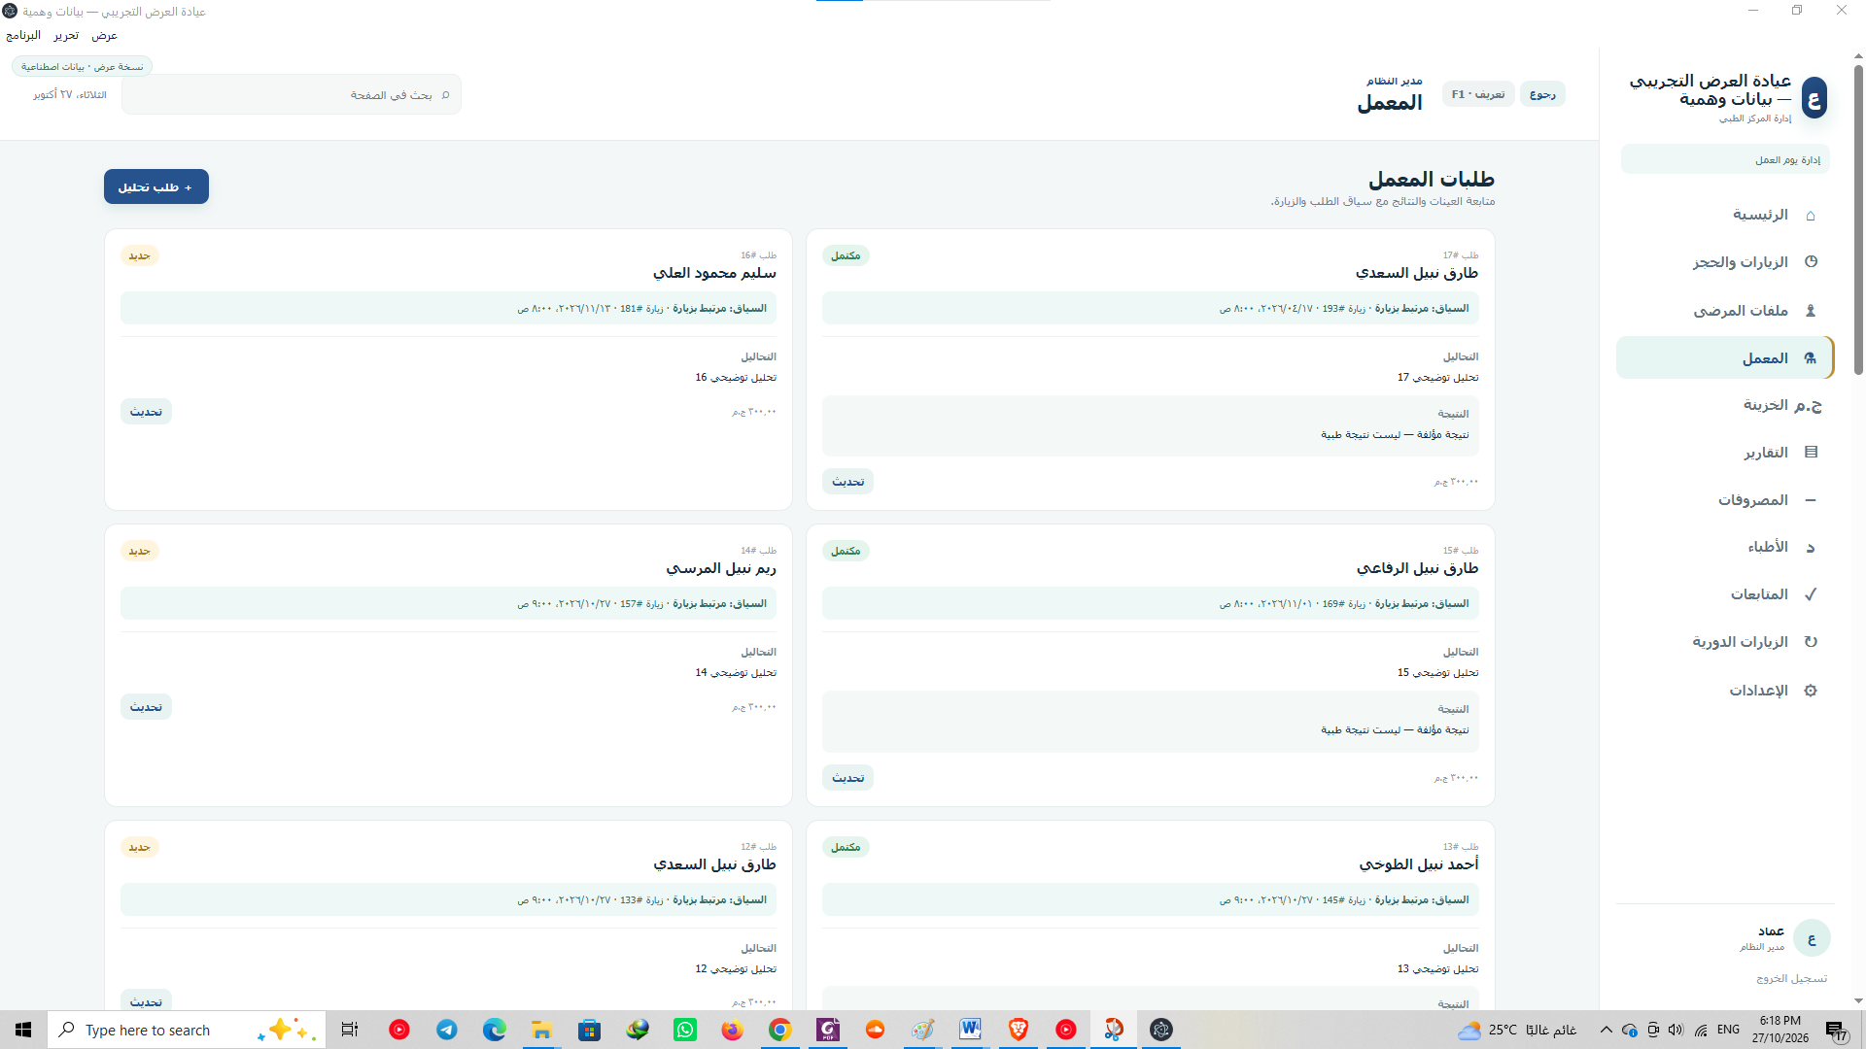Open the البرنامج menu
This screenshot has height=1049, width=1866.
(23, 35)
